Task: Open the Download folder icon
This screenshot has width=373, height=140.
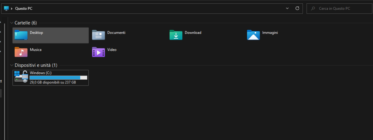Action: [176, 35]
